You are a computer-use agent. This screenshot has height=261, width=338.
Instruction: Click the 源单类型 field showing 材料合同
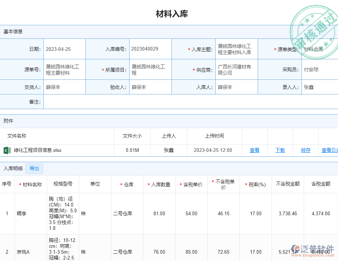click(x=319, y=49)
